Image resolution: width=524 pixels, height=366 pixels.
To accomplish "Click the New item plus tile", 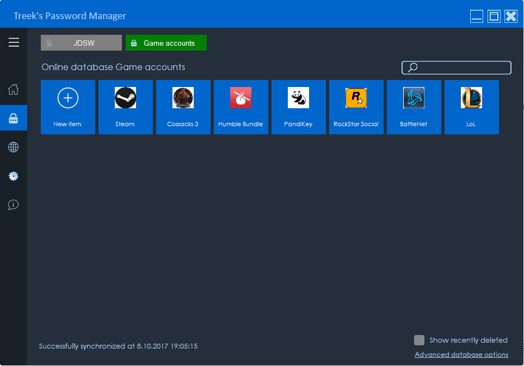I will pyautogui.click(x=68, y=107).
